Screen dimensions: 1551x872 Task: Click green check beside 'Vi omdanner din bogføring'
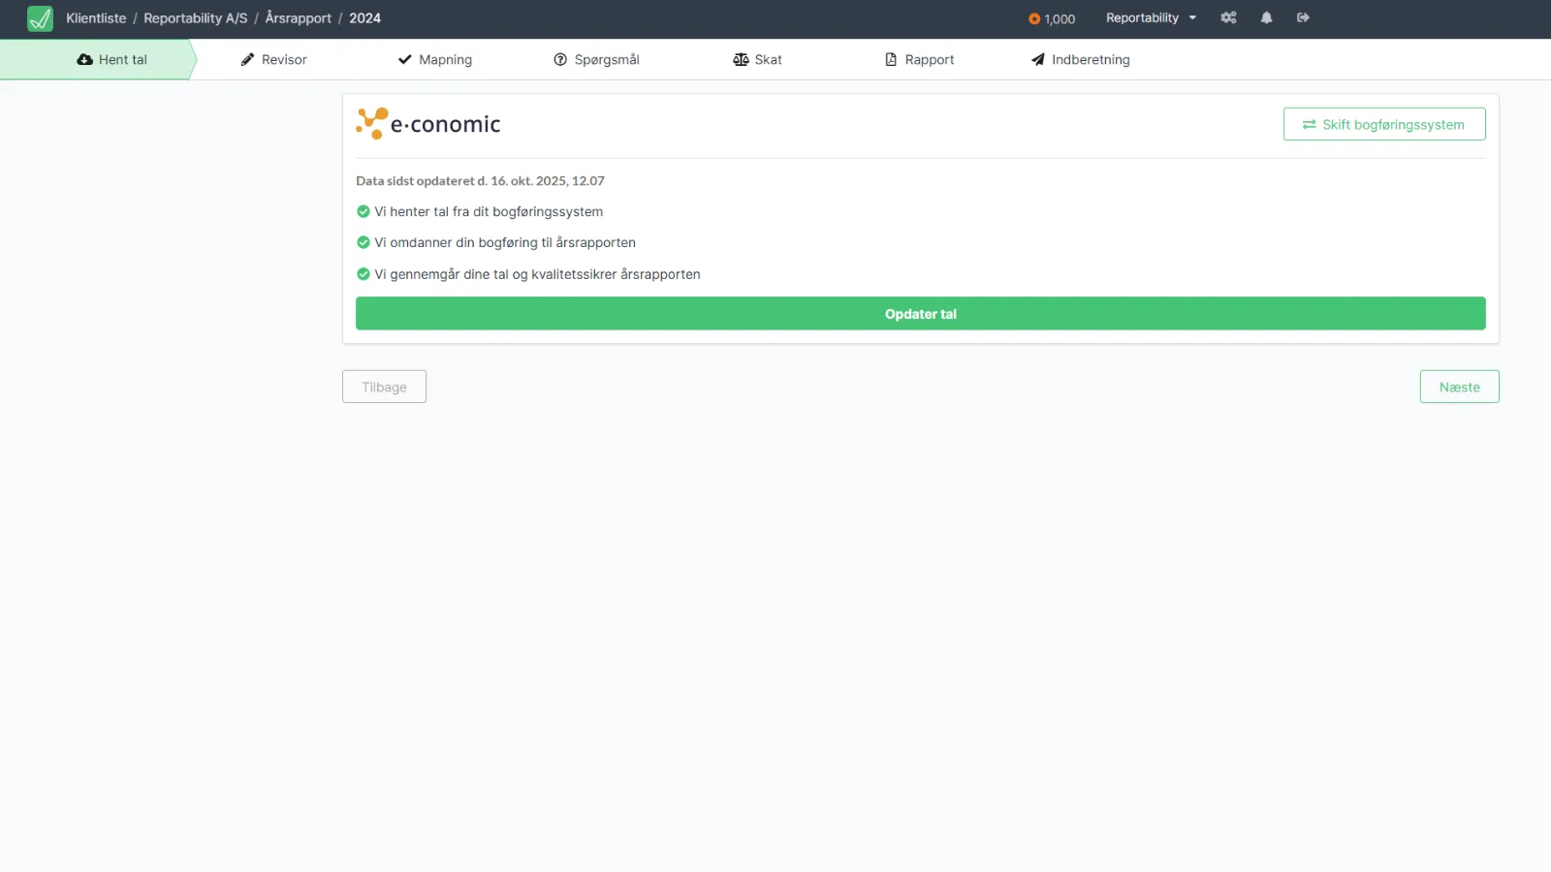pos(364,242)
